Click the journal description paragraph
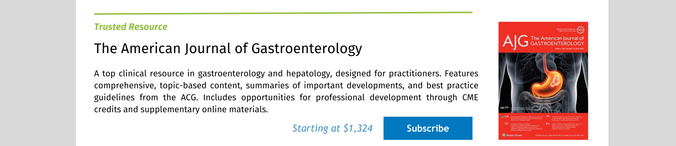 coord(286,91)
